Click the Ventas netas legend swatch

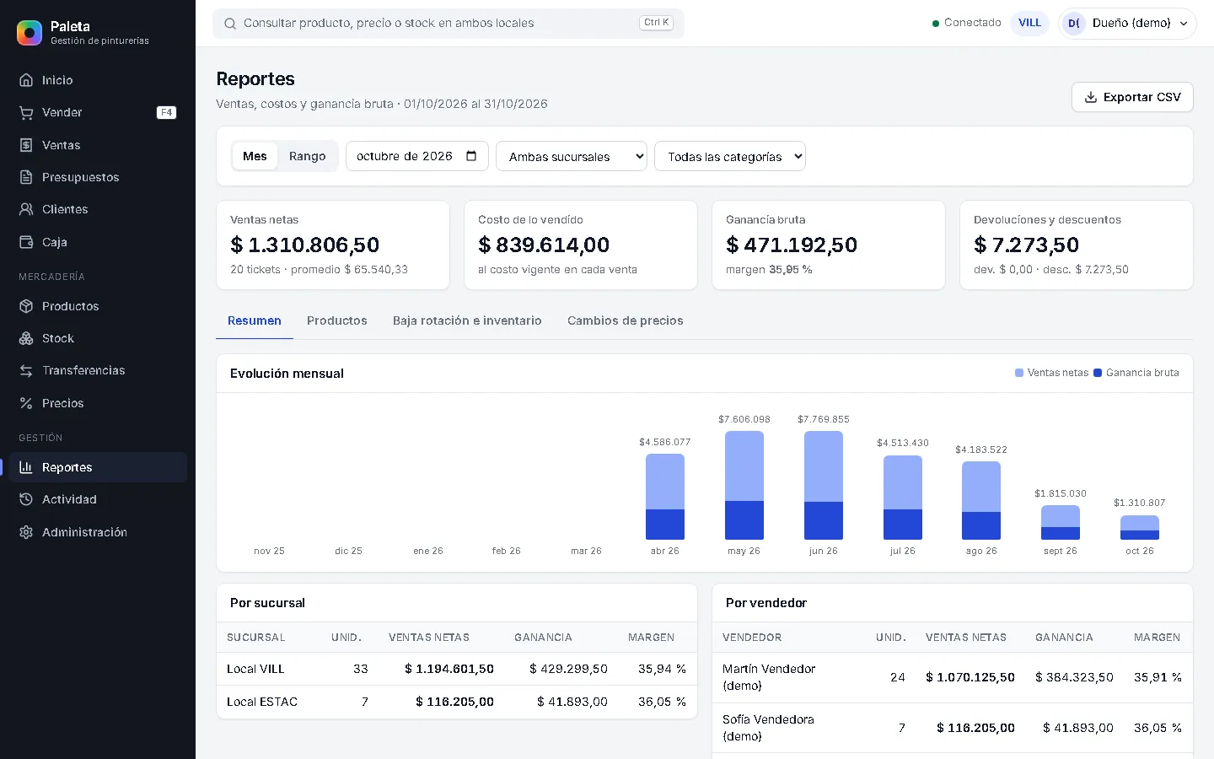pos(1019,373)
